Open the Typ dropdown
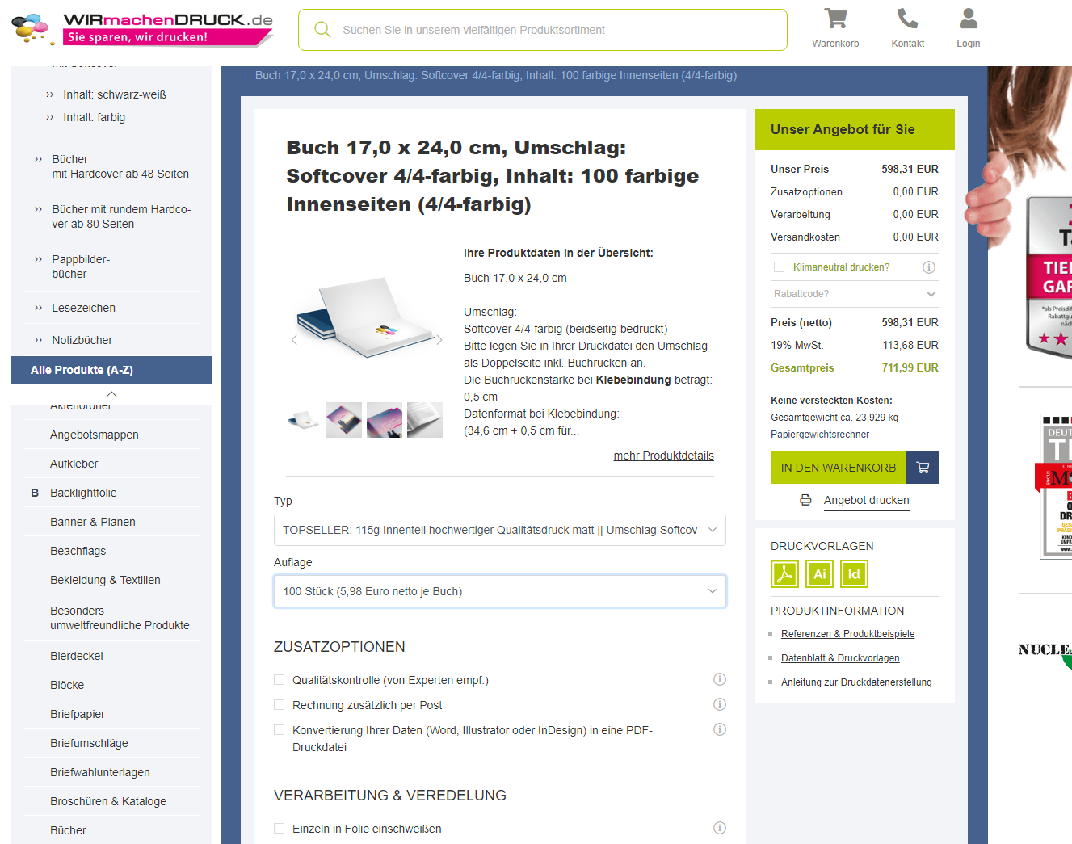This screenshot has width=1072, height=844. (x=499, y=530)
